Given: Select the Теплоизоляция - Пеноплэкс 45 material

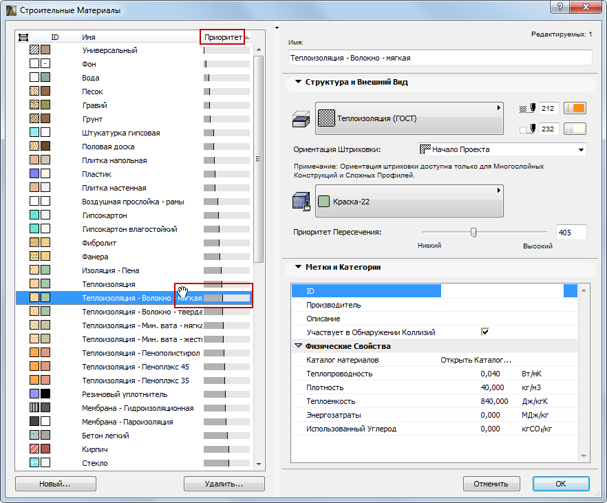Looking at the screenshot, I should [136, 367].
